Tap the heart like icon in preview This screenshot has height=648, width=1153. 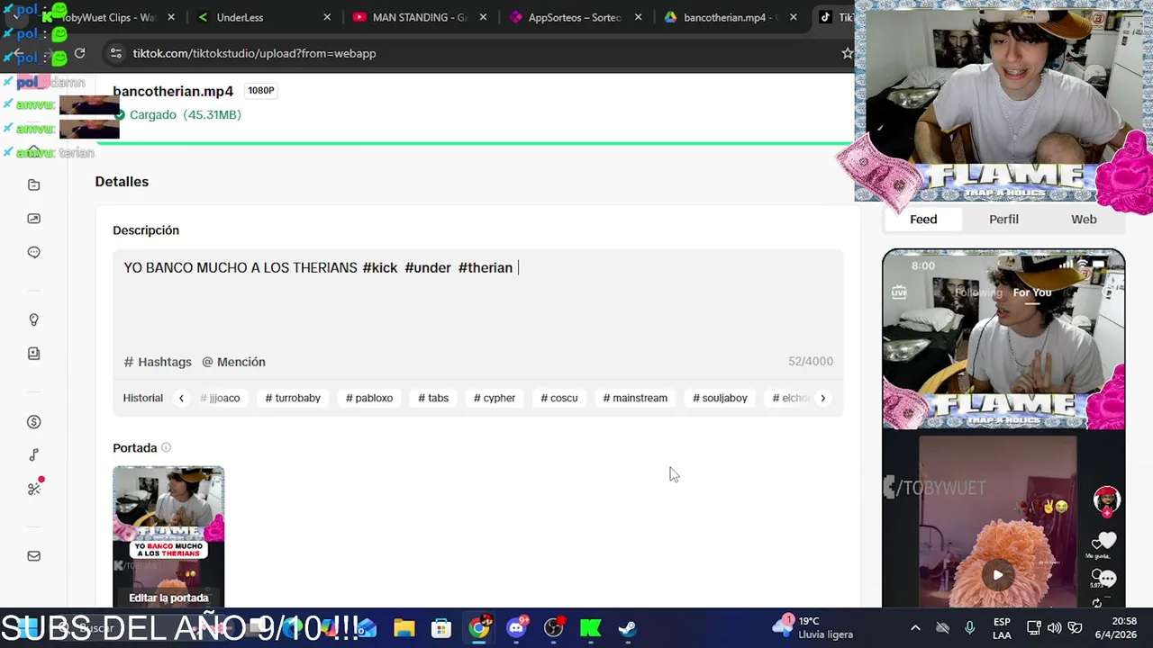pyautogui.click(x=1106, y=541)
